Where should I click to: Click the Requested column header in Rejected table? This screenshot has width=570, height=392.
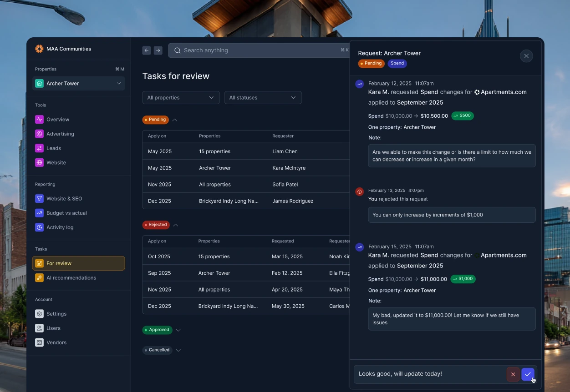[x=283, y=241]
